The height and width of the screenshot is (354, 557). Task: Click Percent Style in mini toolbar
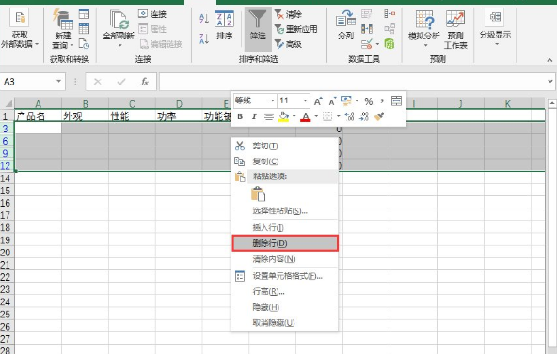click(x=369, y=101)
